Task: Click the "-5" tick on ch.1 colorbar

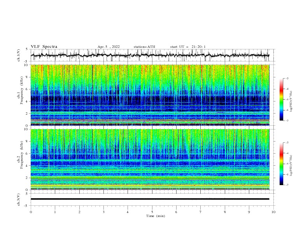Action: 287,100
